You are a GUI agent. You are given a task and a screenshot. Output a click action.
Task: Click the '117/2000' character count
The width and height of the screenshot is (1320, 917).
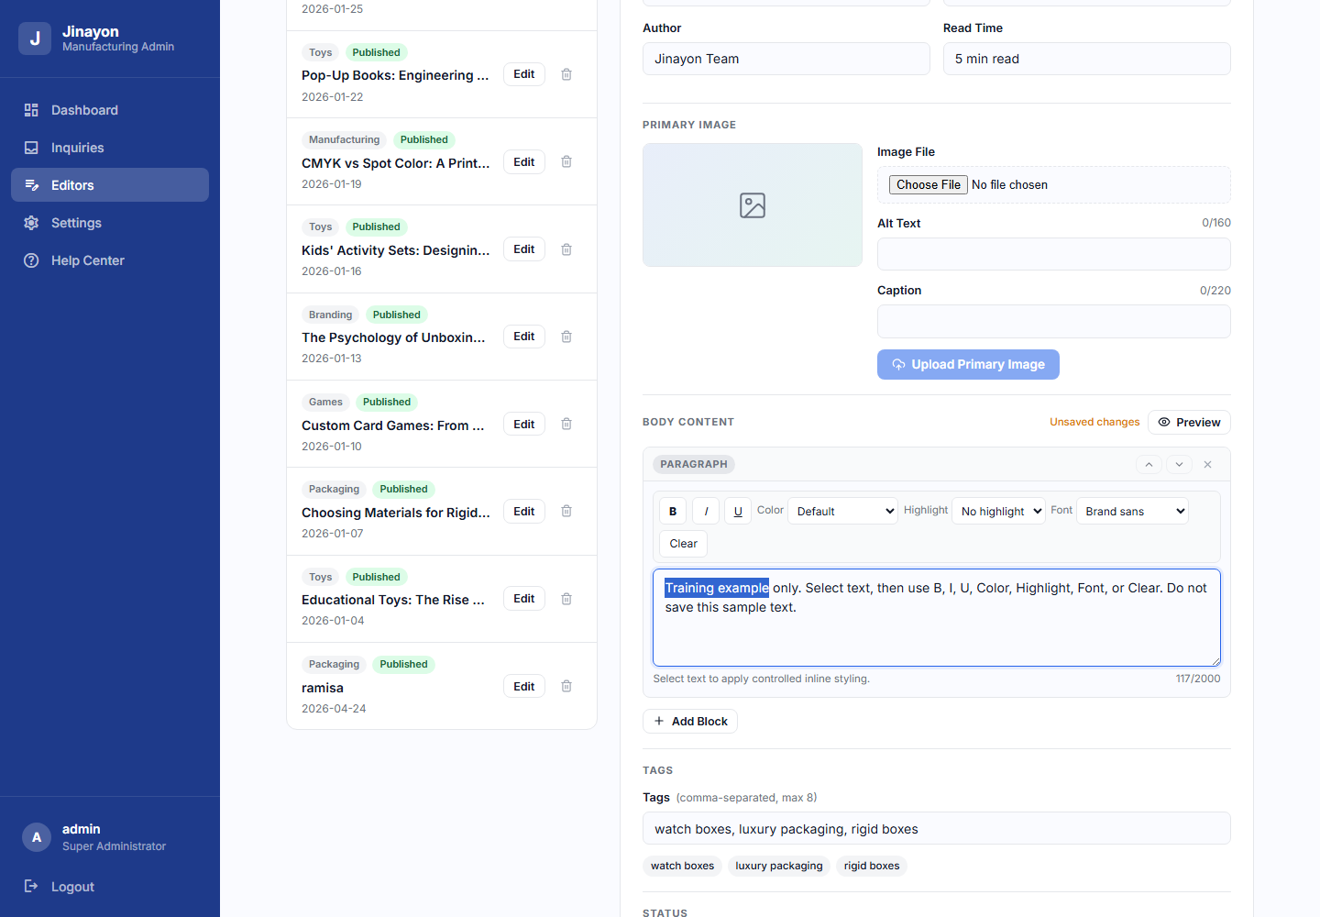coord(1198,679)
